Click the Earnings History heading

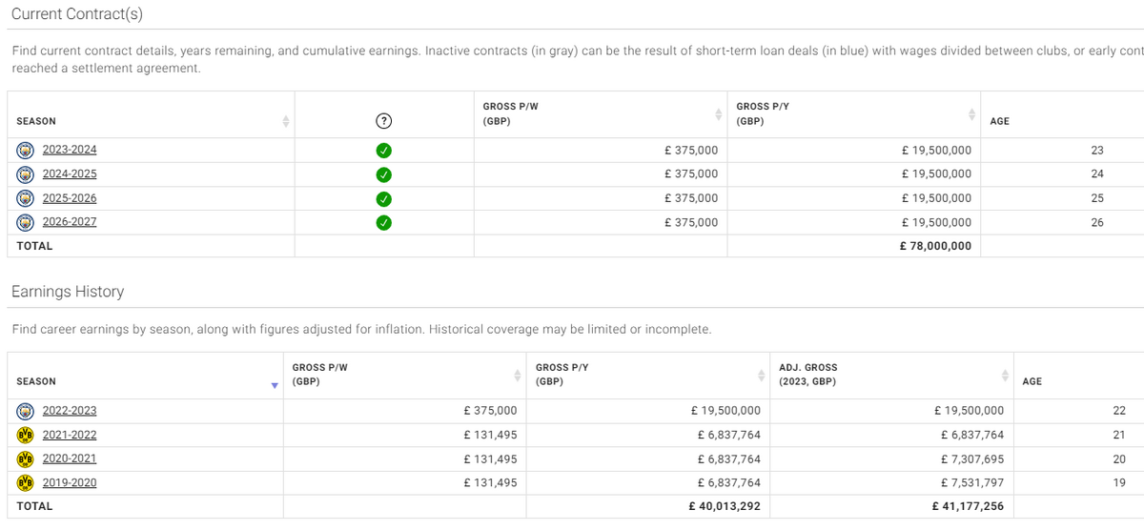pyautogui.click(x=68, y=292)
